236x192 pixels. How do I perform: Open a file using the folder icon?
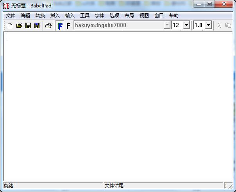19,25
